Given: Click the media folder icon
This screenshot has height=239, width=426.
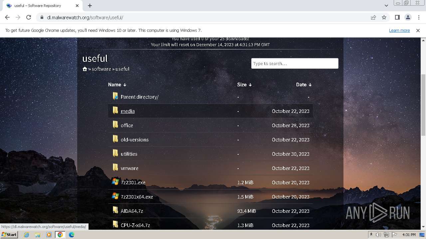Looking at the screenshot, I should click(x=115, y=110).
